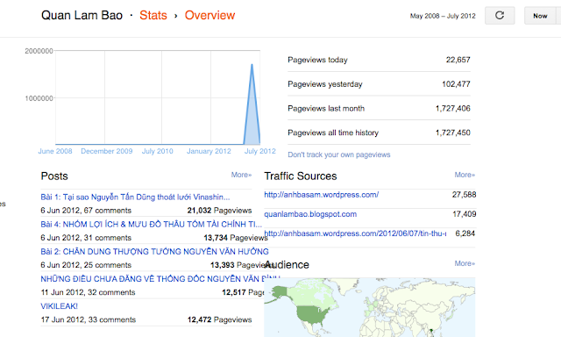561x337 pixels.
Task: Click the 6,284 traffic source count
Action: pyautogui.click(x=465, y=233)
